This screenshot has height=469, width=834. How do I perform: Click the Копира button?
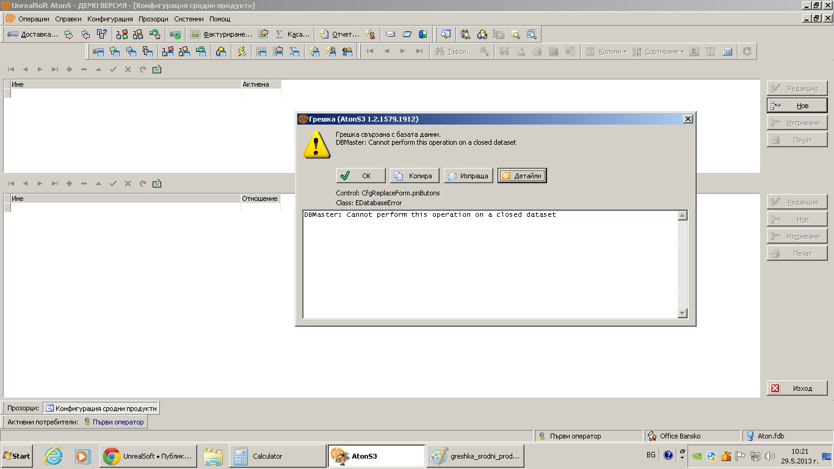tap(415, 176)
